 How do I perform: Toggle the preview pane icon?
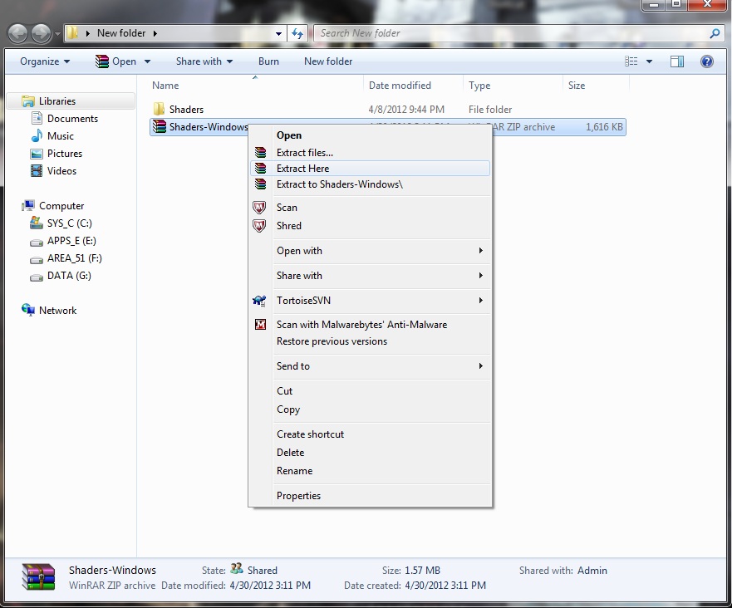[677, 61]
